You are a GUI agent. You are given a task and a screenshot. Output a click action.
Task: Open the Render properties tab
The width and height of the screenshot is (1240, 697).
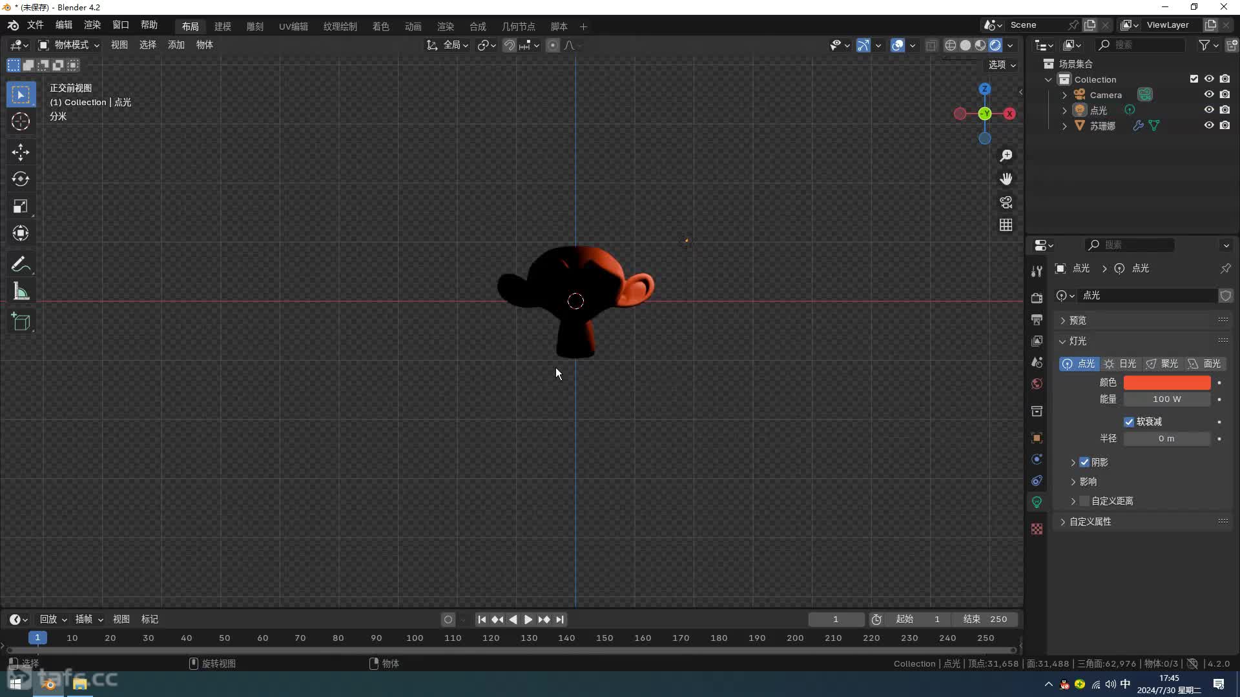(1037, 298)
